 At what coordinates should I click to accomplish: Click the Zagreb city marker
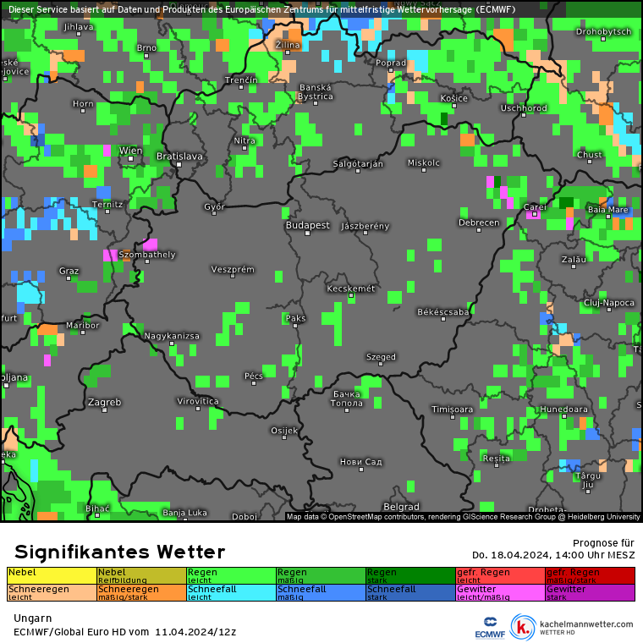[x=105, y=409]
